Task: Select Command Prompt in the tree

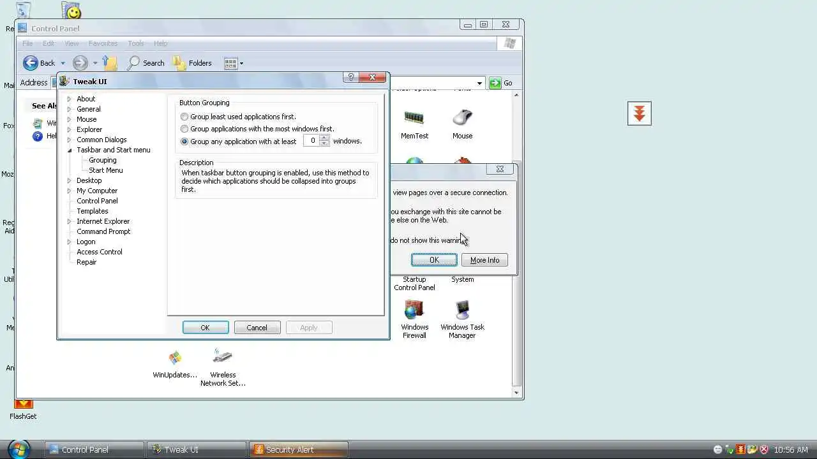Action: pyautogui.click(x=103, y=231)
